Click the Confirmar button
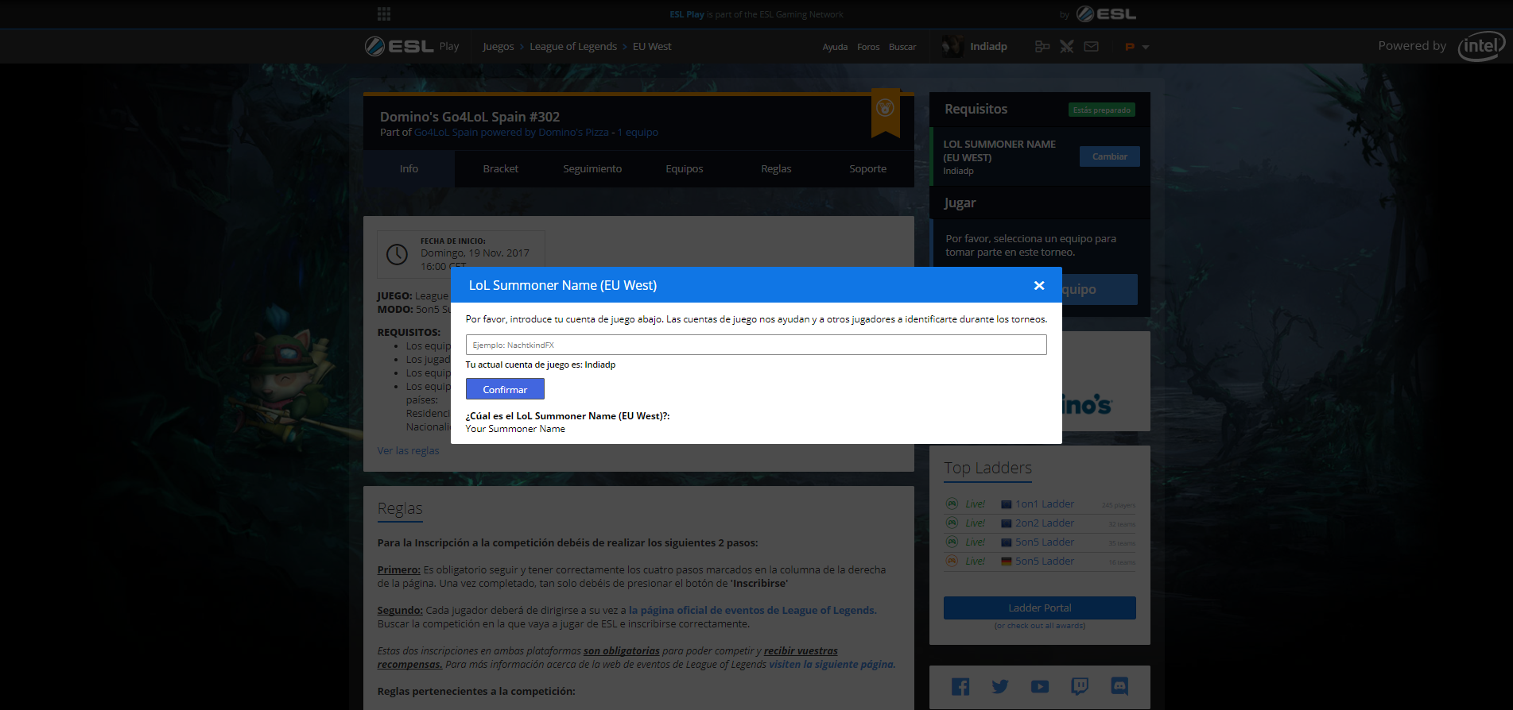The width and height of the screenshot is (1513, 710). (x=505, y=389)
